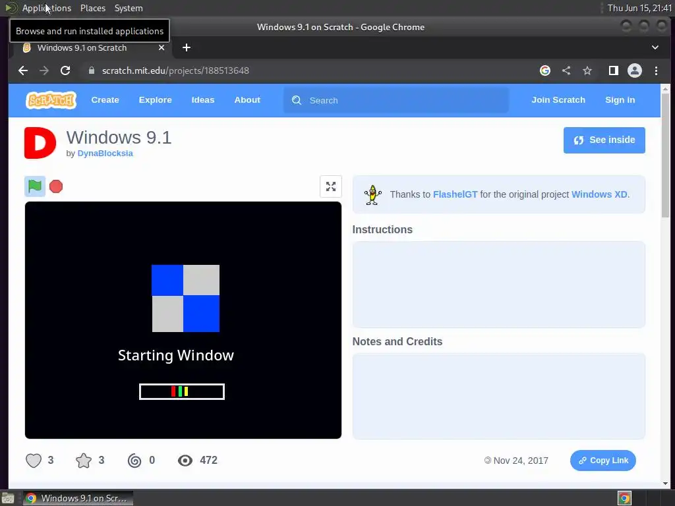
Task: Click the scrollbar down arrow
Action: 665,483
